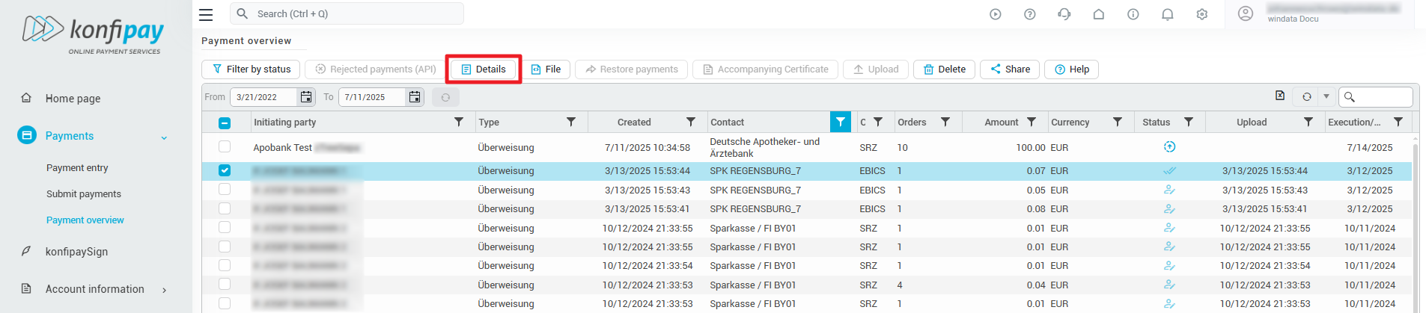Click the active Contact column filter icon
The width and height of the screenshot is (1426, 313).
tap(840, 122)
